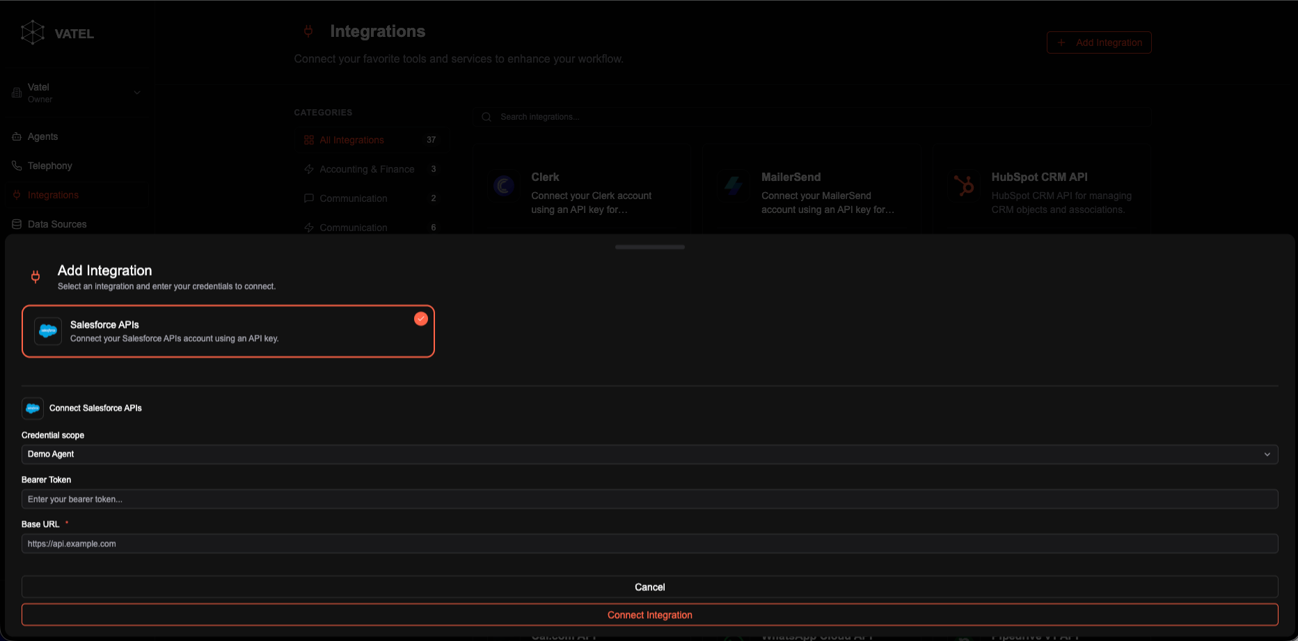Click the plug icon beside Add Integration title

(x=35, y=277)
